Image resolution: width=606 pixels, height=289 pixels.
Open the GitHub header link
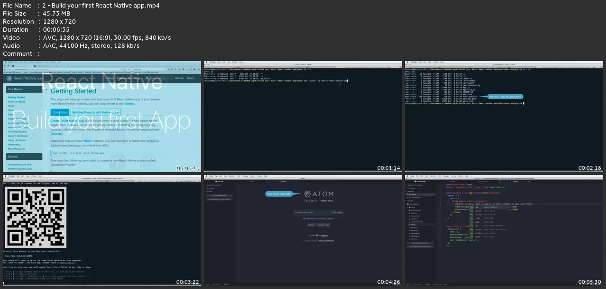pos(179,78)
